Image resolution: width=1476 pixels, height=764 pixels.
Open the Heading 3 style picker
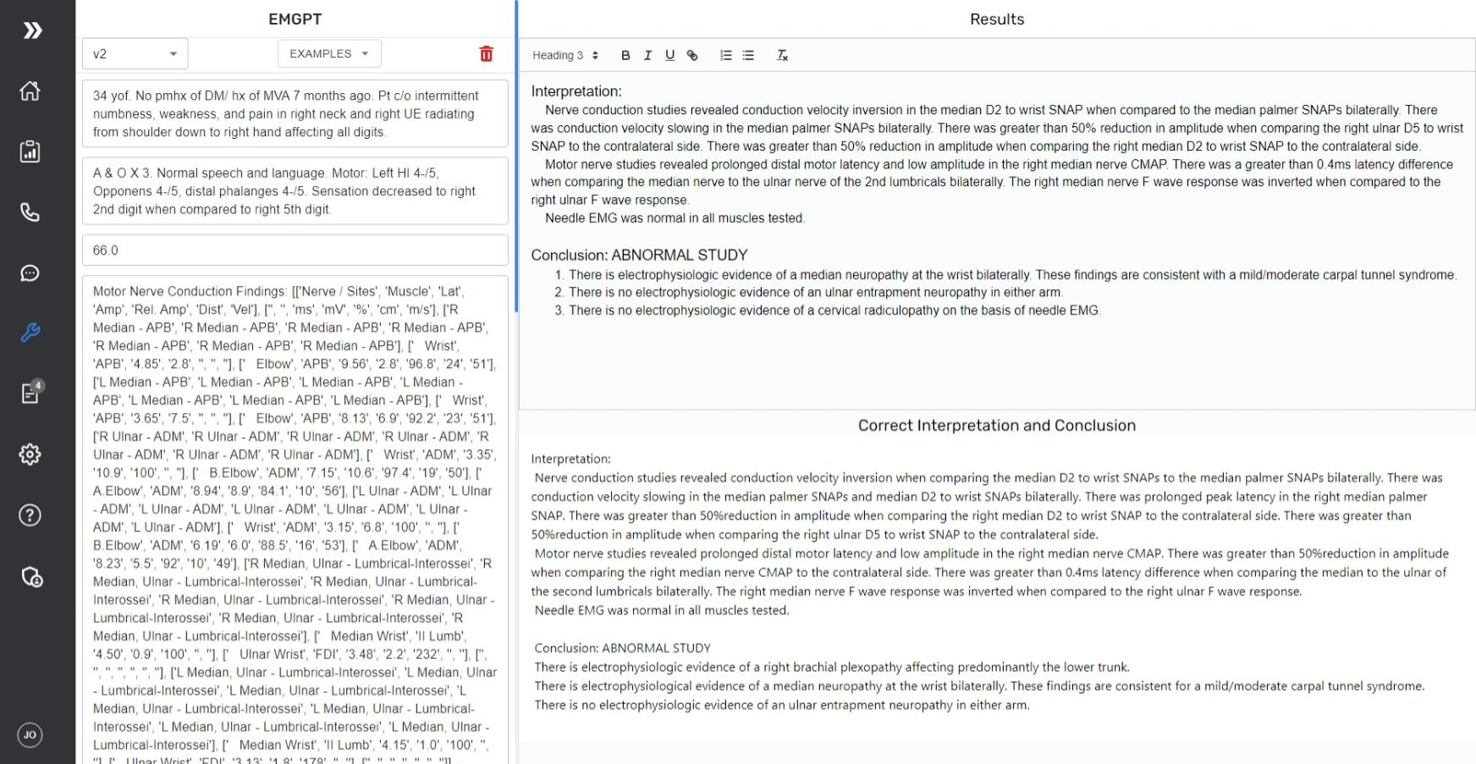click(565, 56)
